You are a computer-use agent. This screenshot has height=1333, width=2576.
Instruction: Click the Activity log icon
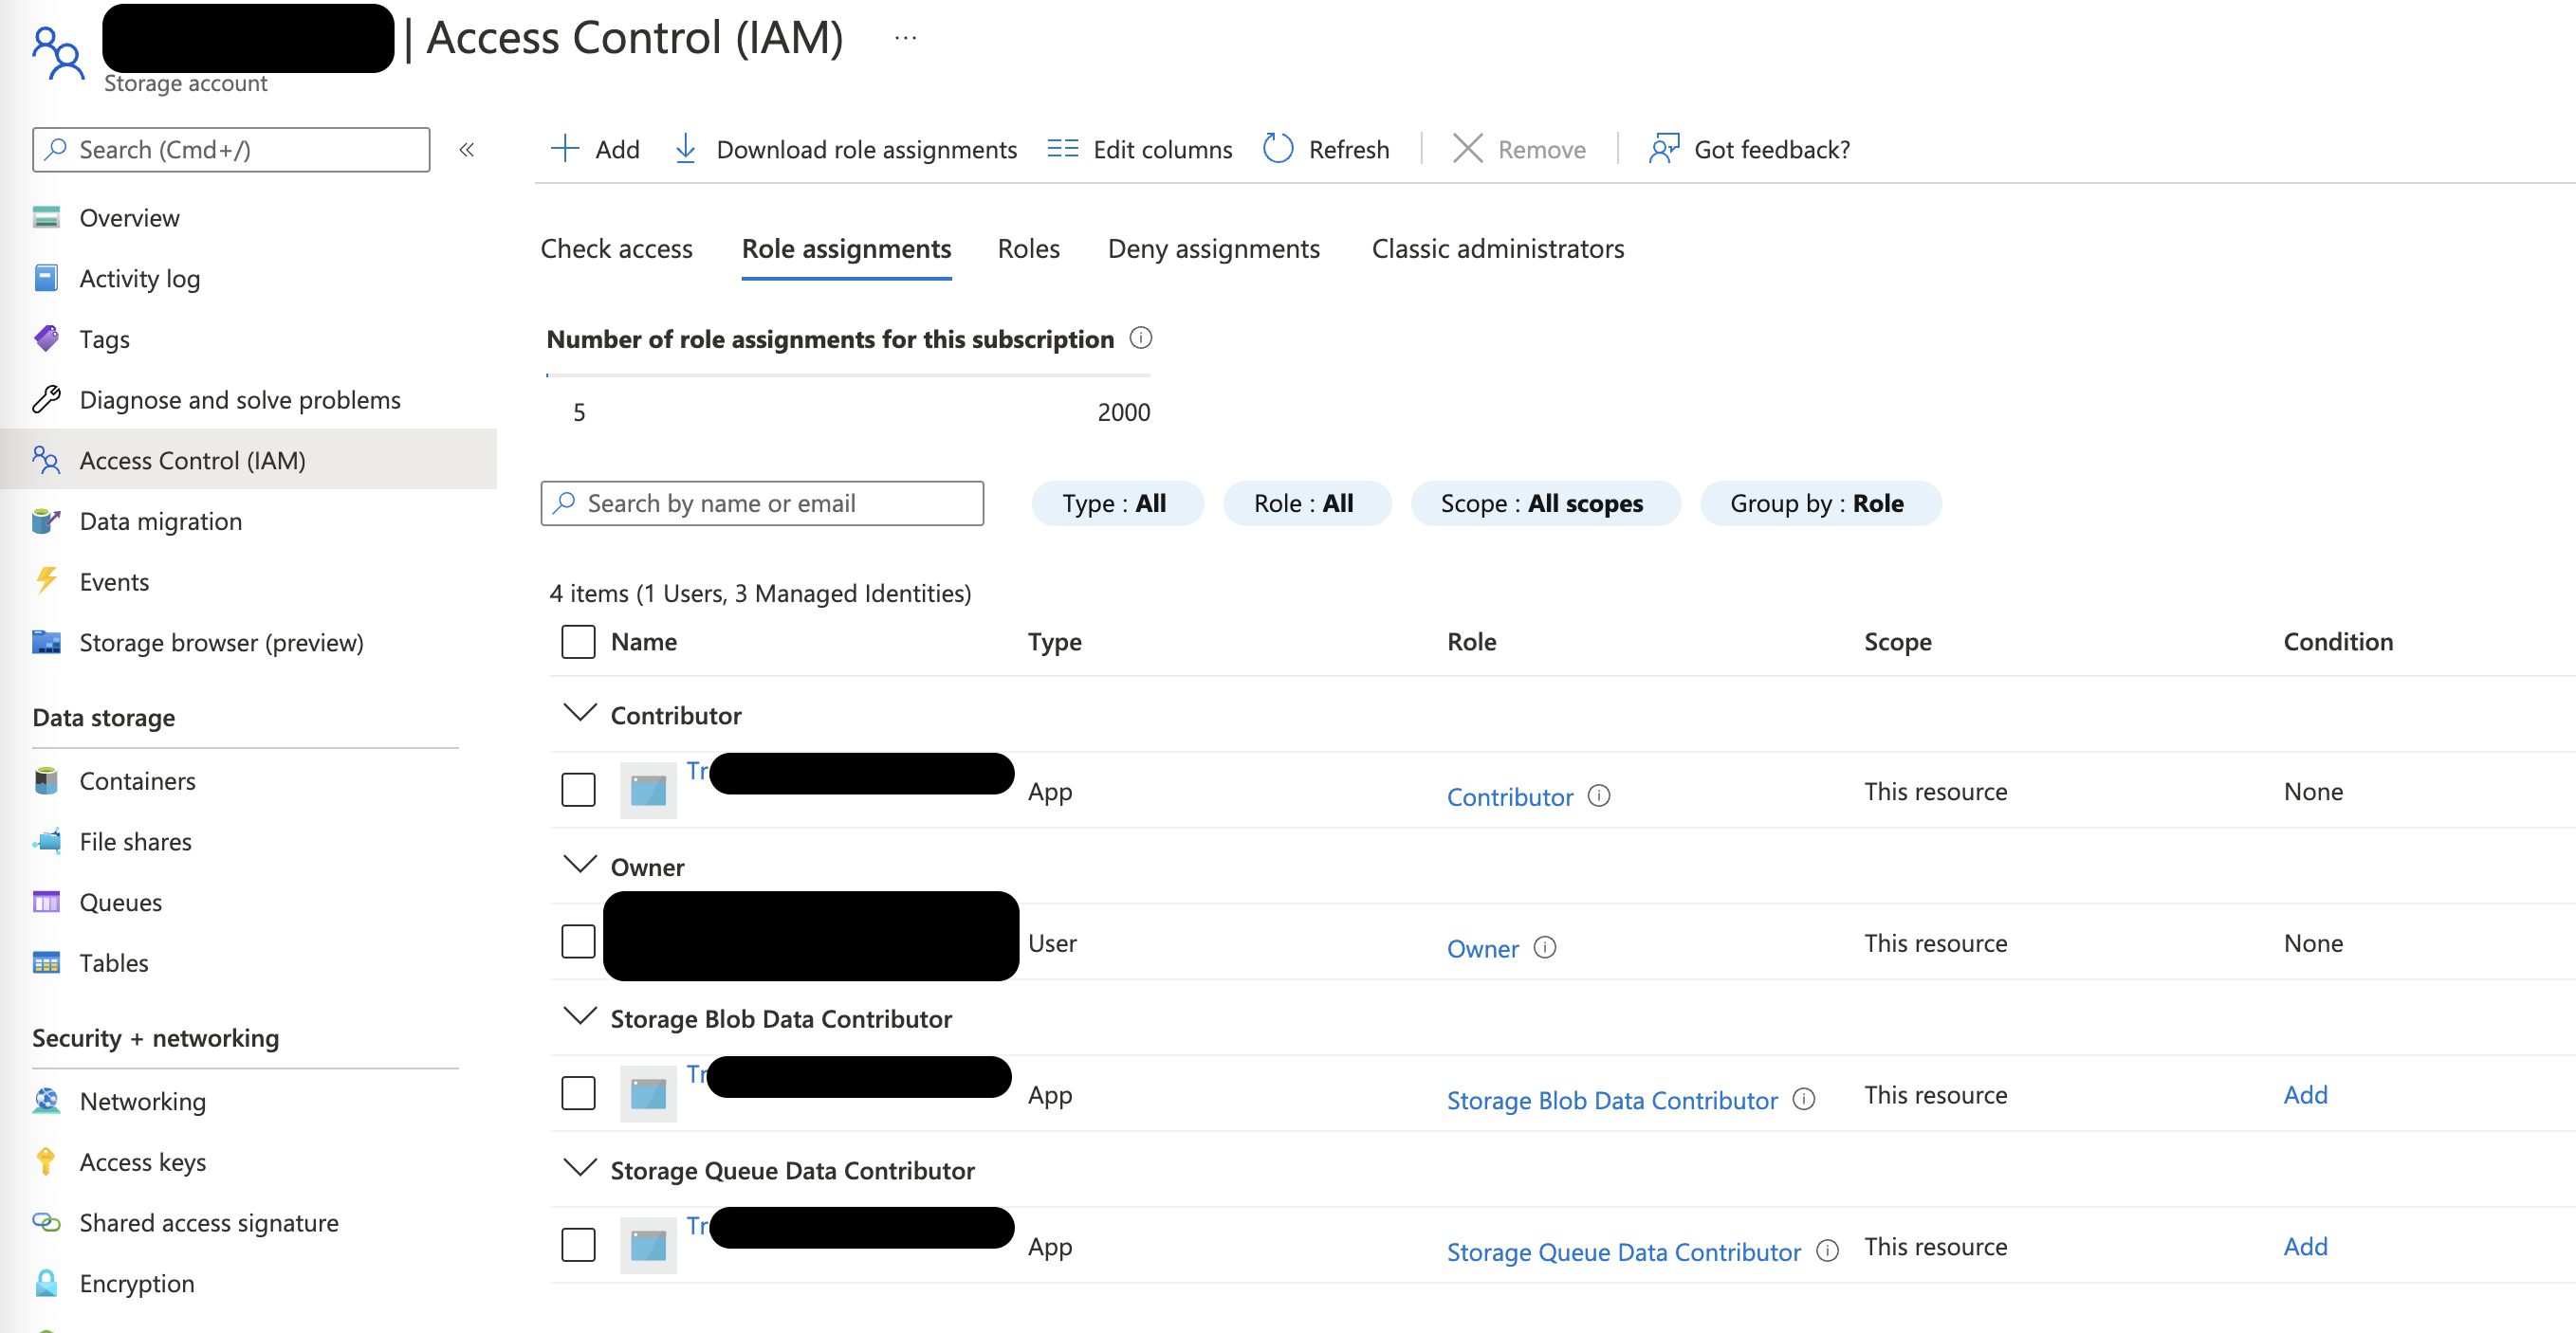pyautogui.click(x=46, y=278)
